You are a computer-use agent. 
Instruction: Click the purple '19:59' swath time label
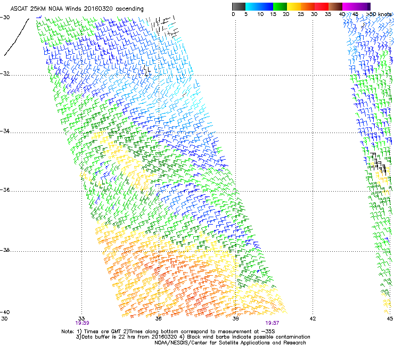tap(82, 323)
